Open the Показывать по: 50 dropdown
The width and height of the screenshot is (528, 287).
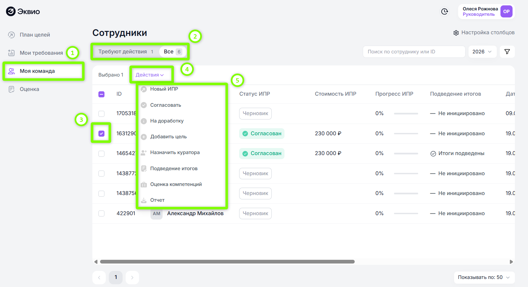coord(484,277)
